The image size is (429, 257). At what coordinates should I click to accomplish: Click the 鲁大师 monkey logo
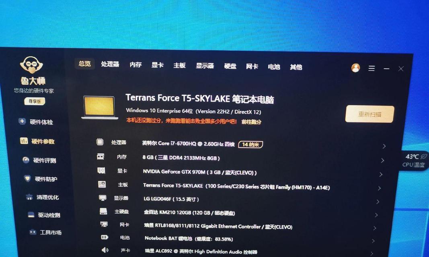coord(31,65)
